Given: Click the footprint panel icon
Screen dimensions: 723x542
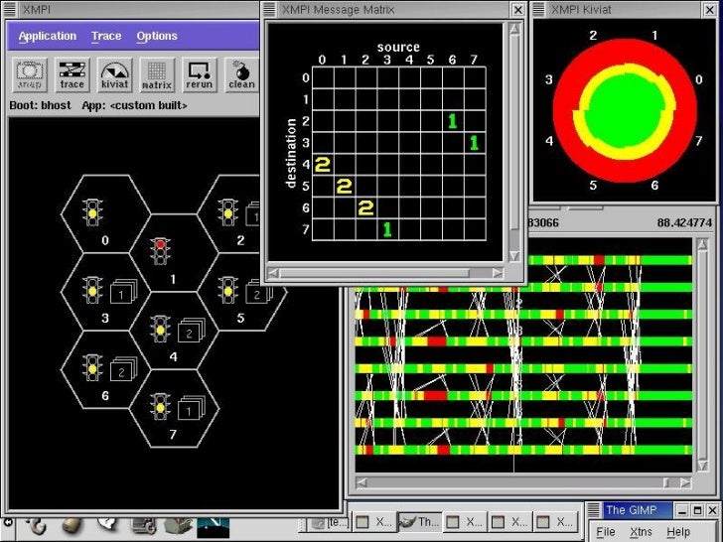Looking at the screenshot, I should coord(38,525).
